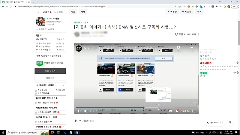
Task: Switch to the 나의활동 tab
Action: pos(58,12)
